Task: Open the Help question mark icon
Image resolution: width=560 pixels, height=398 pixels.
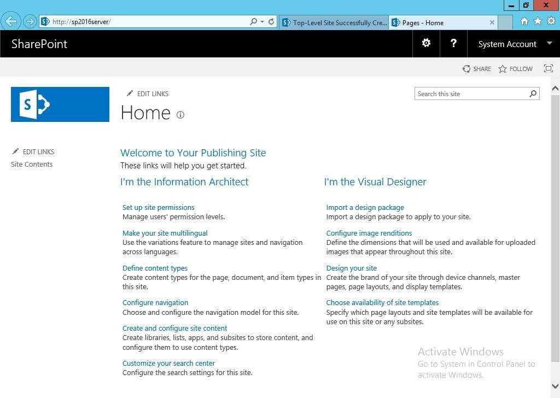Action: (453, 43)
